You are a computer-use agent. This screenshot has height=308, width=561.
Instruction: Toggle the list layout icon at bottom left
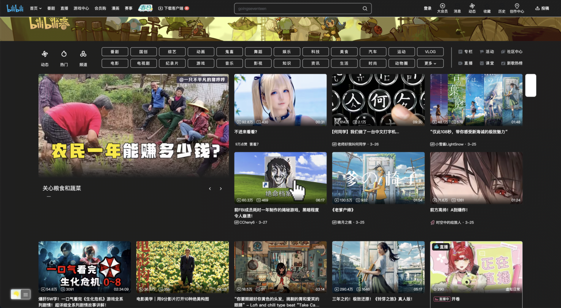tap(25, 294)
